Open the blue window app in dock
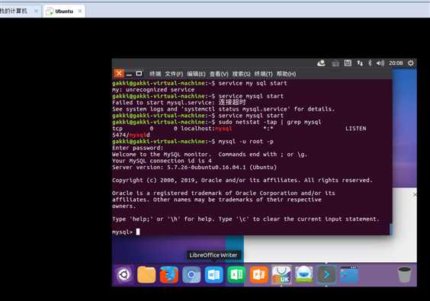 click(x=349, y=274)
